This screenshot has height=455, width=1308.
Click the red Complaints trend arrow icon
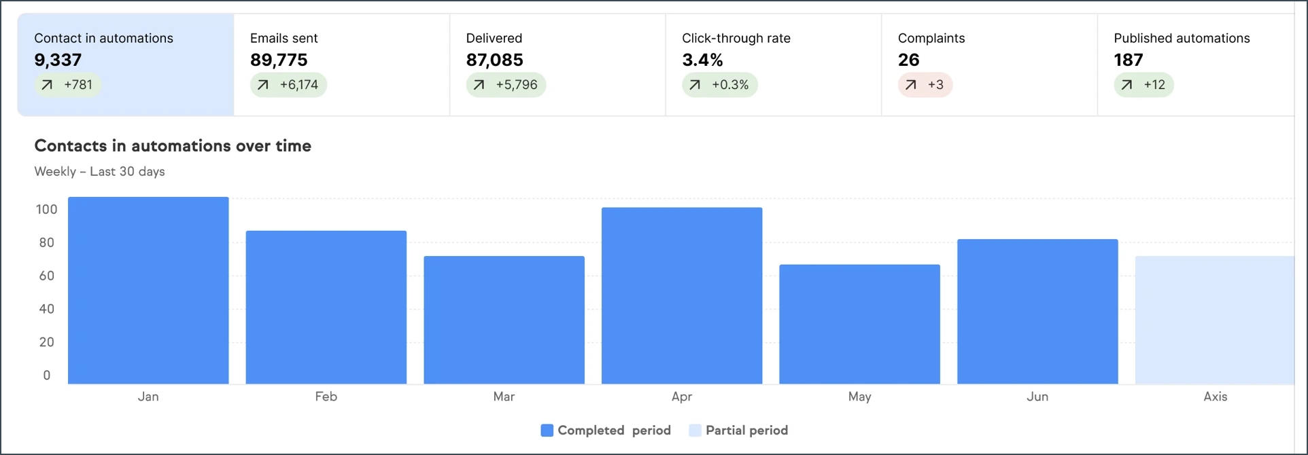[x=911, y=85]
